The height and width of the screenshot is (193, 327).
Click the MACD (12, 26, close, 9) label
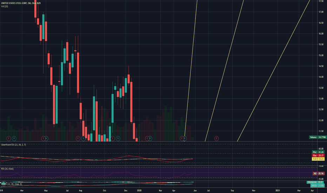click(x=12, y=184)
